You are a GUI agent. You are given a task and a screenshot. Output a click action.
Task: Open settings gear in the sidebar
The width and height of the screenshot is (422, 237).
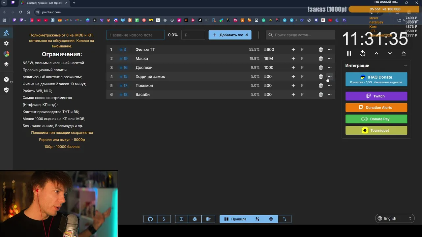pyautogui.click(x=6, y=43)
